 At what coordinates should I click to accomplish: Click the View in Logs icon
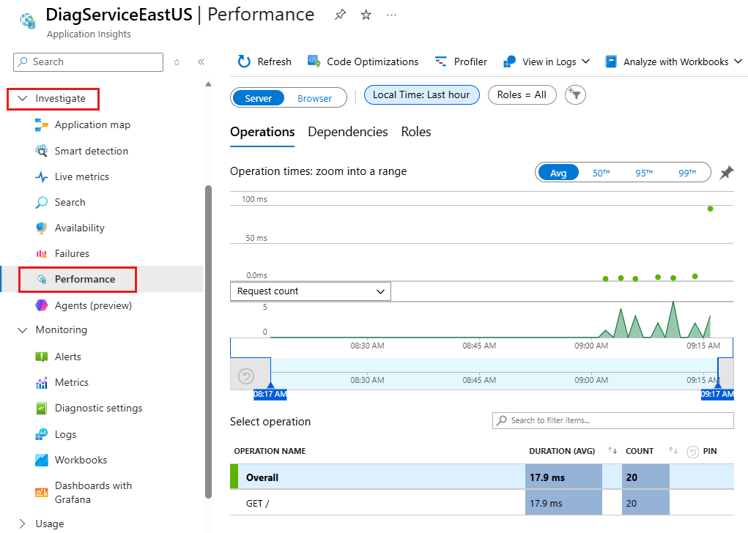click(x=509, y=61)
